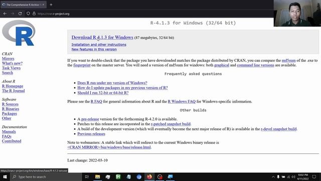Click the taskbar search box
Viewport: 321px width, 181px height.
(x=46, y=176)
